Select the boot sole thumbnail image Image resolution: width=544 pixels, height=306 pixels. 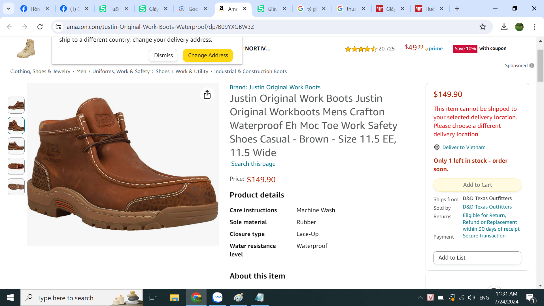16,187
